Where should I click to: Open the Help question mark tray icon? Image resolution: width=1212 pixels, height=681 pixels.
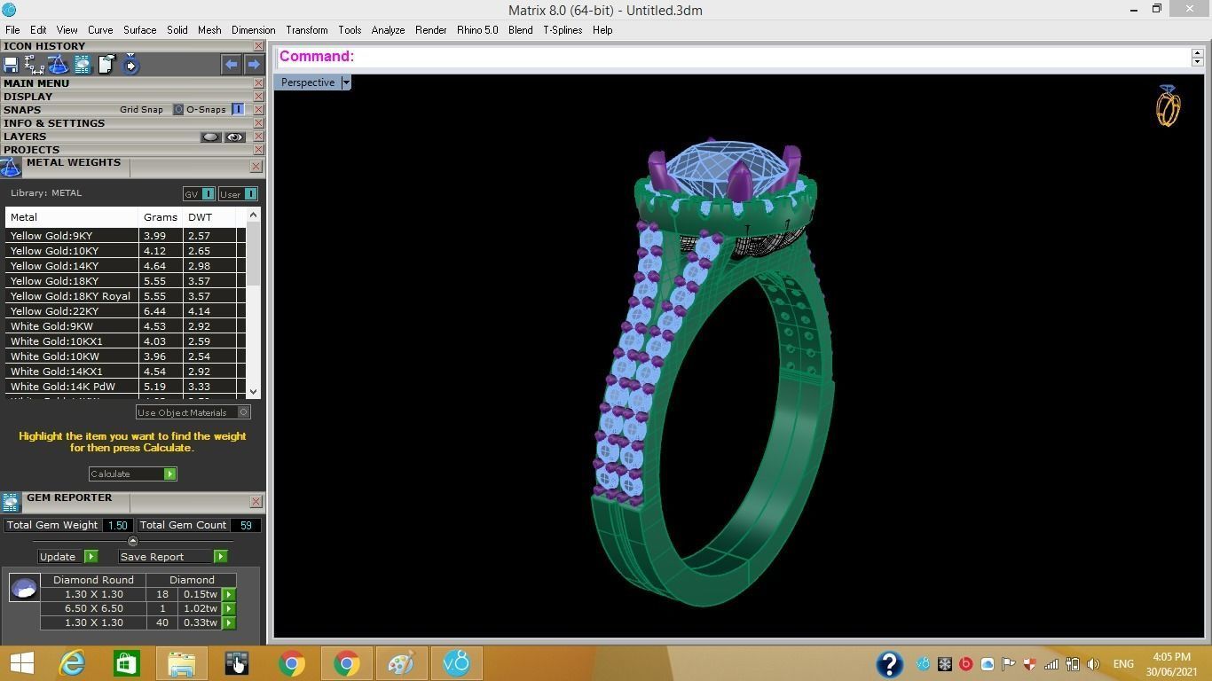tap(889, 663)
